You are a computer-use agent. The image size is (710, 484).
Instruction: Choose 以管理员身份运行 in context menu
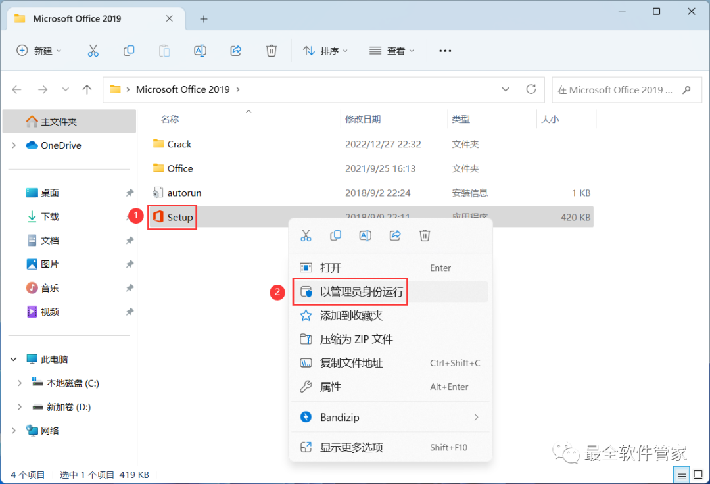(390, 291)
